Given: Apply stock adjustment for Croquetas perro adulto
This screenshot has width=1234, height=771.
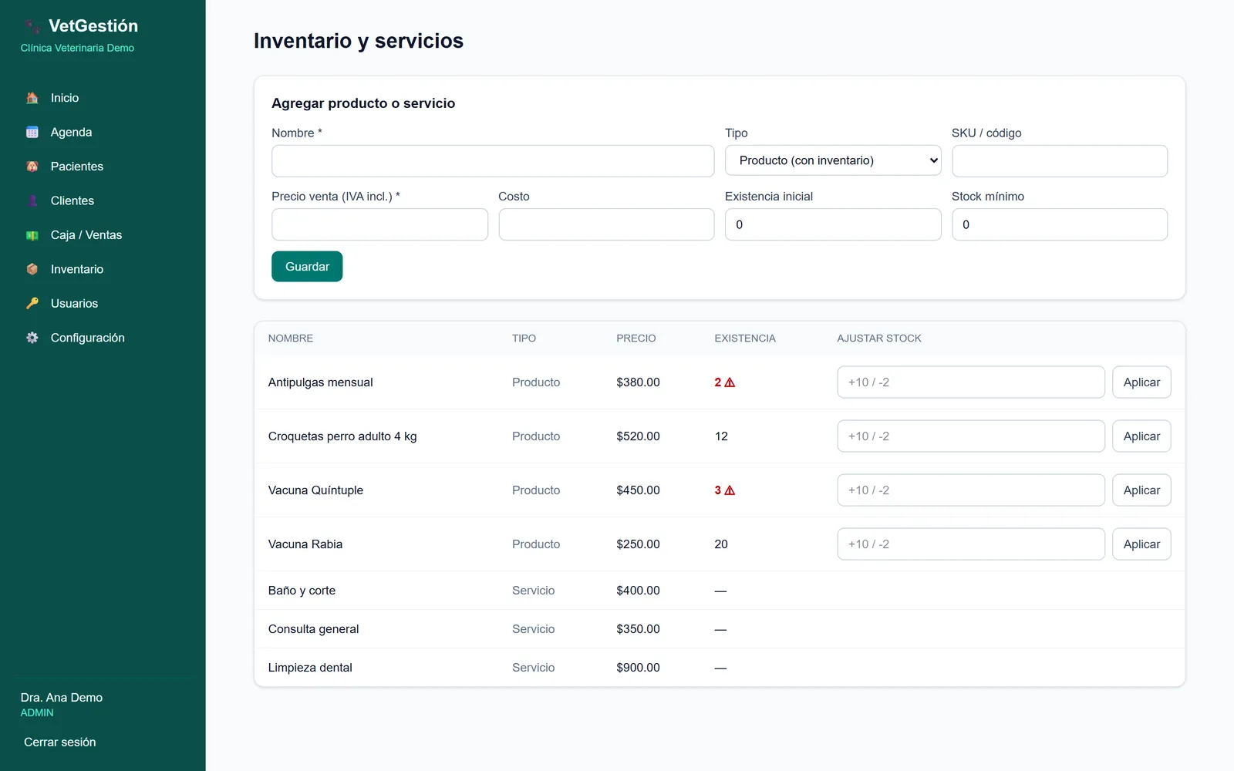Looking at the screenshot, I should pyautogui.click(x=1141, y=436).
